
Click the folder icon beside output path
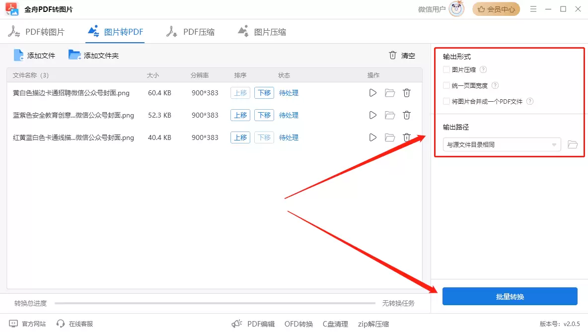click(x=572, y=144)
